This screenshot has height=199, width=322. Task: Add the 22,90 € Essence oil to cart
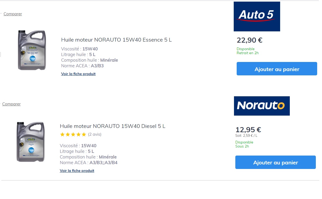[277, 69]
